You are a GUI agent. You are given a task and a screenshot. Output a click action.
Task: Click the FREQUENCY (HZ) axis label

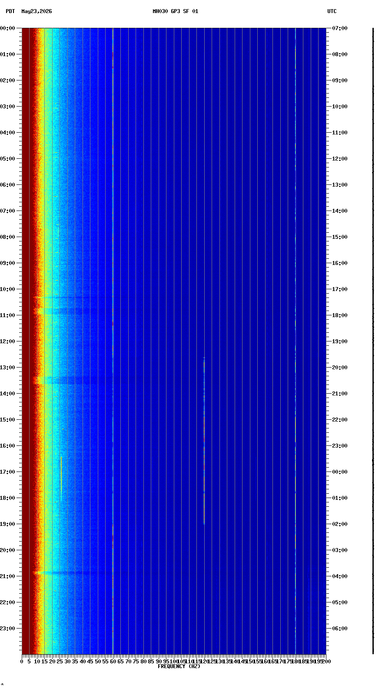pyautogui.click(x=179, y=666)
